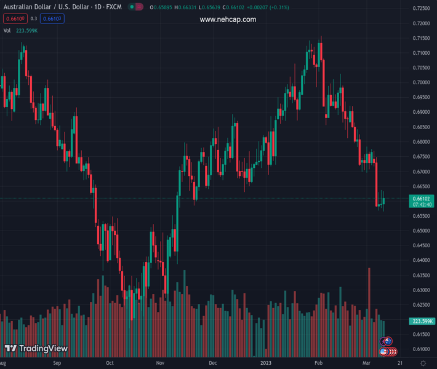Screen dimensions: 437x369
Task: Click the Feb label on time axis
Action: pyautogui.click(x=318, y=363)
